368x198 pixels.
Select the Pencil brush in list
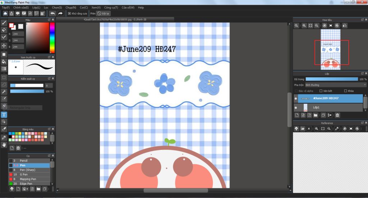point(29,161)
